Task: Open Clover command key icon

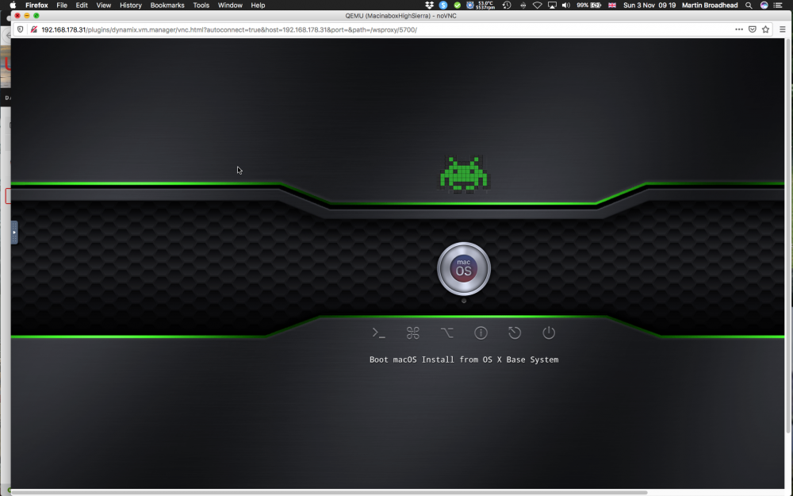Action: 412,333
